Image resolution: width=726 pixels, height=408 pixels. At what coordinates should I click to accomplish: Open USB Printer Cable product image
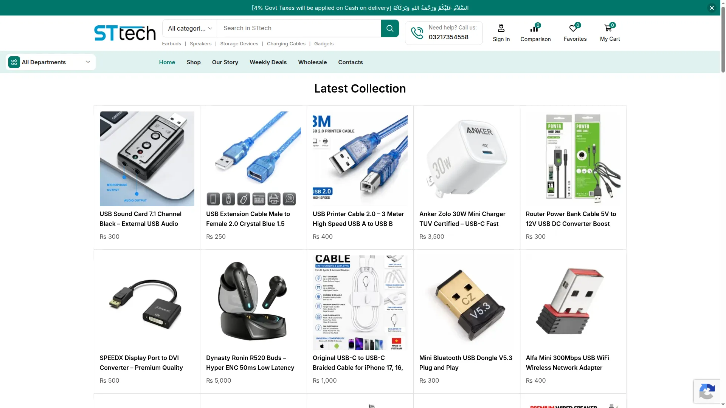(360, 159)
